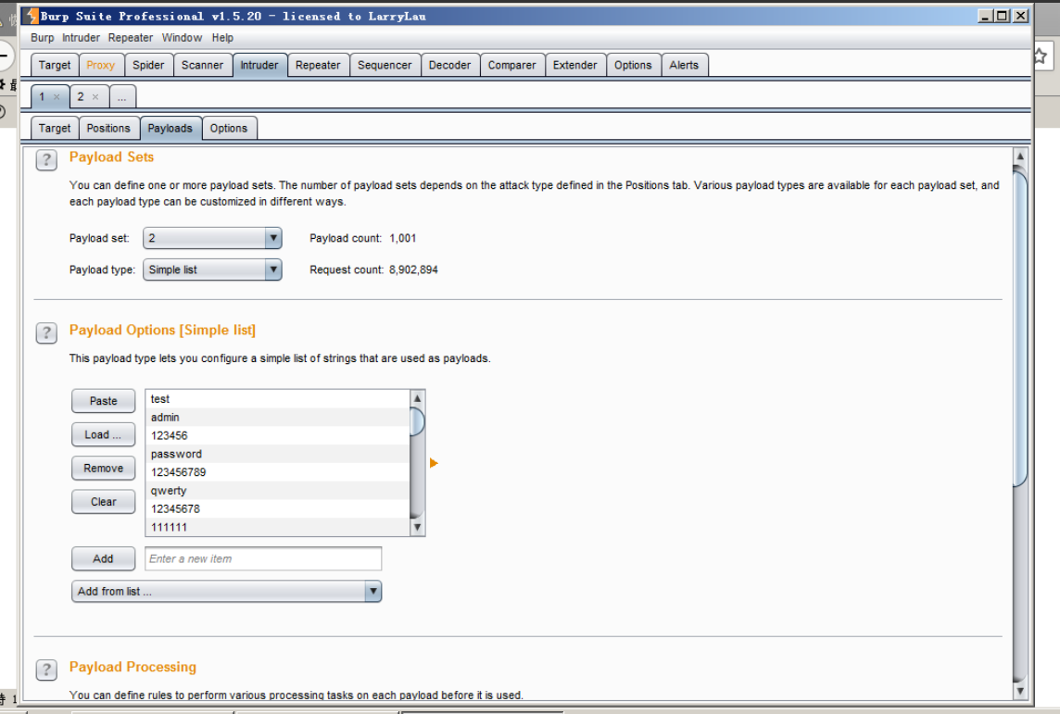Switch to the Spider tab

[x=148, y=65]
